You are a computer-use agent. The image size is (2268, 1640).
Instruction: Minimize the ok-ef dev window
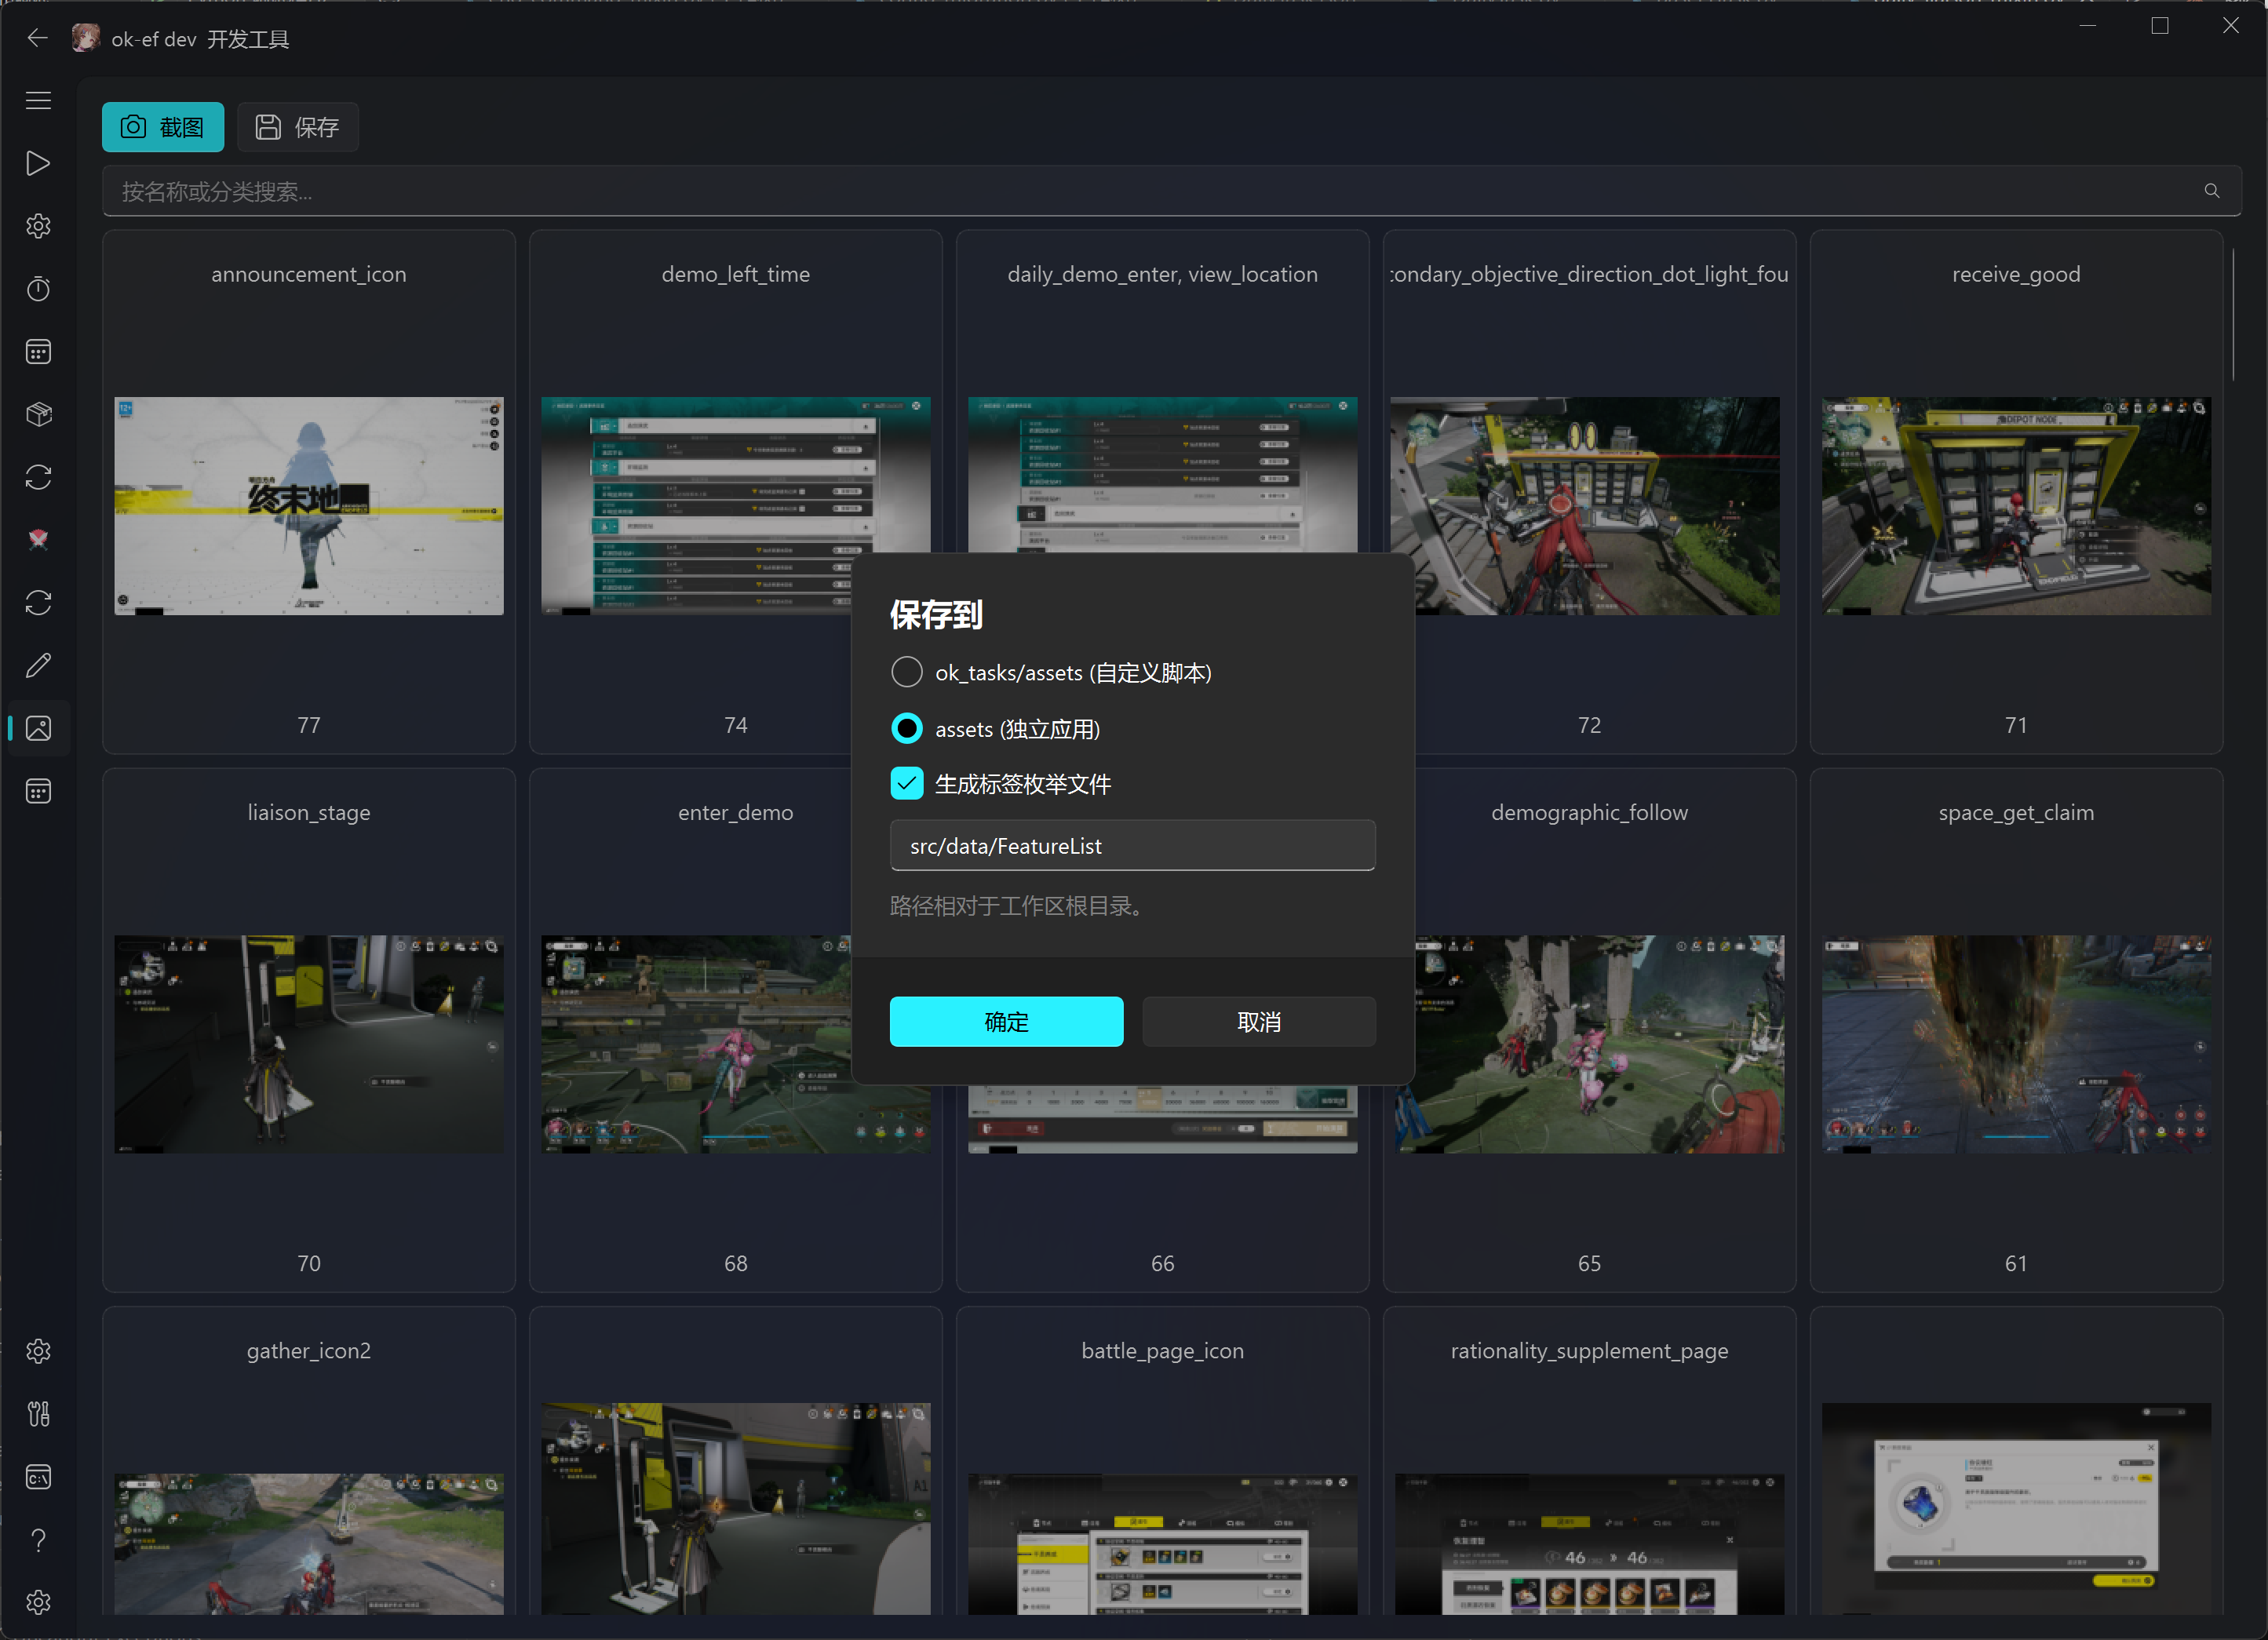pos(2087,26)
